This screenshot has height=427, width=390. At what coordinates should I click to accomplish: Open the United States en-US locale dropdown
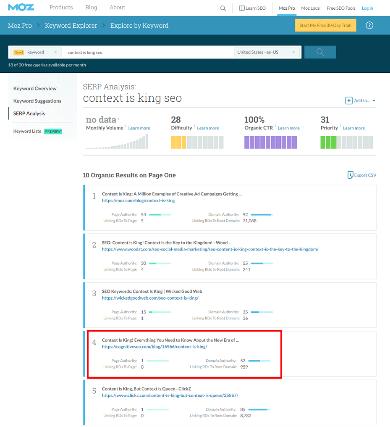coord(267,52)
